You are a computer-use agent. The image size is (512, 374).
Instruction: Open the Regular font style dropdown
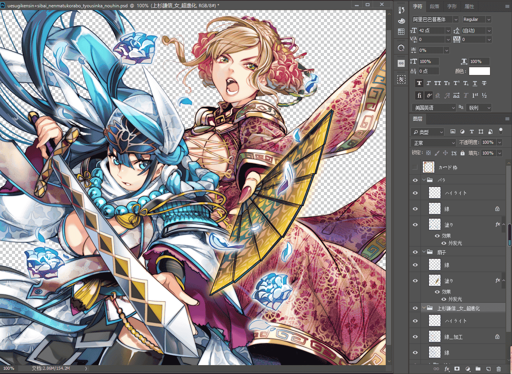[477, 19]
